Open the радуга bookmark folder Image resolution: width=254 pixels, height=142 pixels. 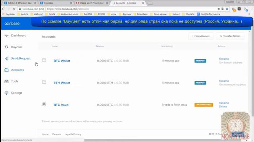(x=23, y=14)
